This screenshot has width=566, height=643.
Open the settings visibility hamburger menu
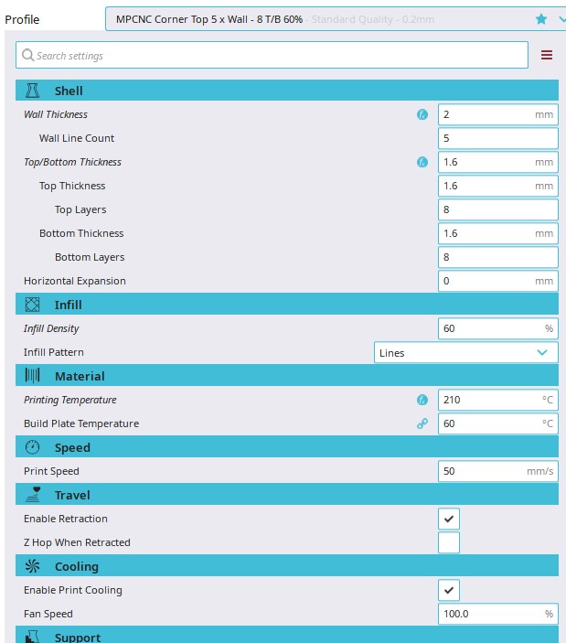(x=547, y=55)
